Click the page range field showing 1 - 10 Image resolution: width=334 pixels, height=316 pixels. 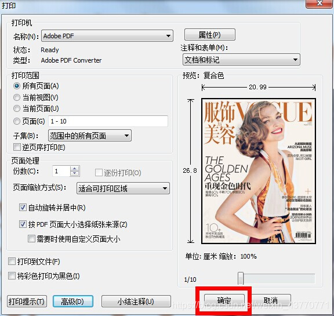coord(108,121)
